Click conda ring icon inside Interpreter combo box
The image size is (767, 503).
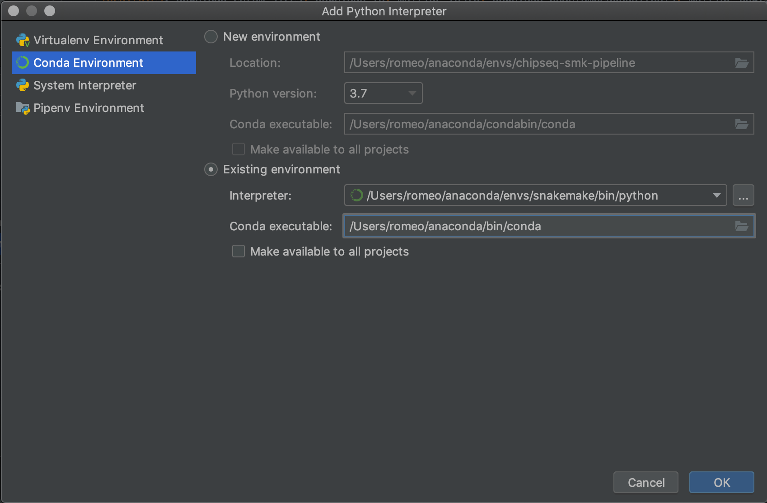point(357,195)
